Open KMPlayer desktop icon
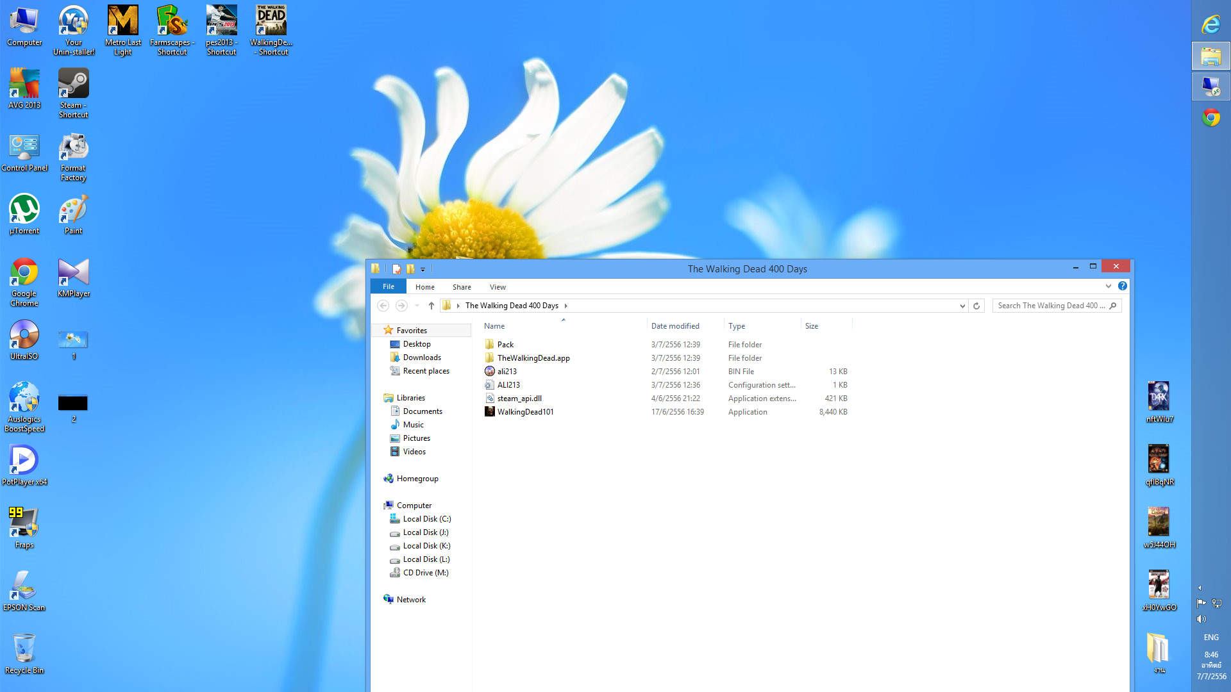The width and height of the screenshot is (1231, 692). [x=73, y=277]
